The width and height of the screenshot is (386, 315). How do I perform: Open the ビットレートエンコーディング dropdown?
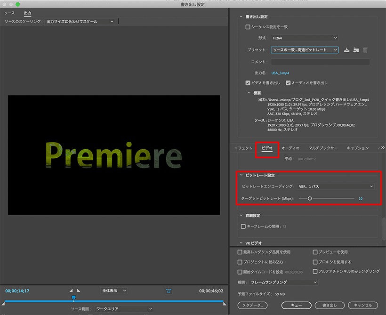336,186
